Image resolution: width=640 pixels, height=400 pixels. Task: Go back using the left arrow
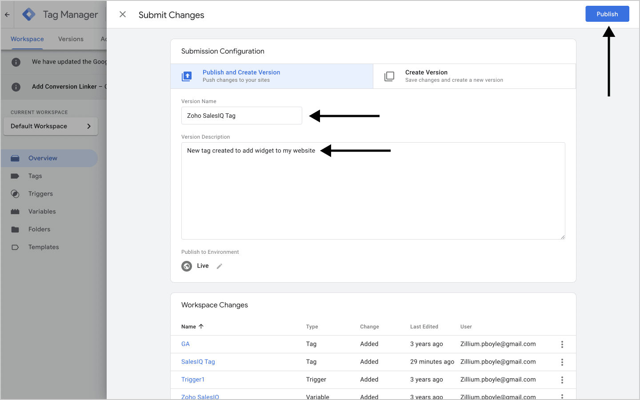tap(7, 15)
